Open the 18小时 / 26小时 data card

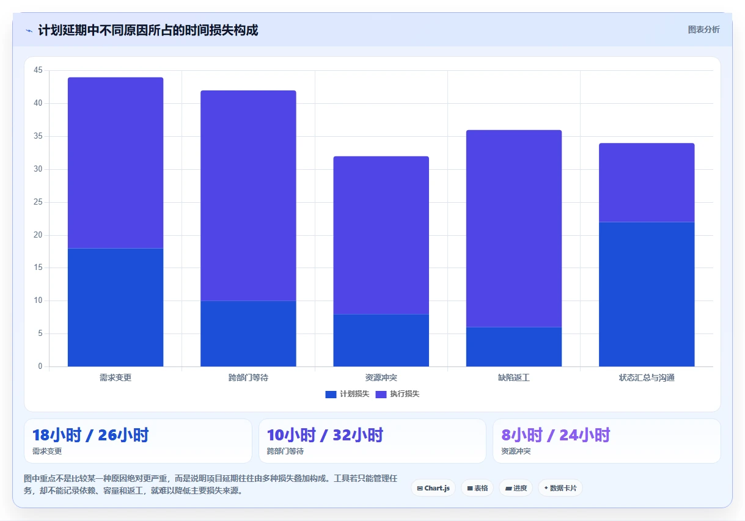(x=138, y=441)
